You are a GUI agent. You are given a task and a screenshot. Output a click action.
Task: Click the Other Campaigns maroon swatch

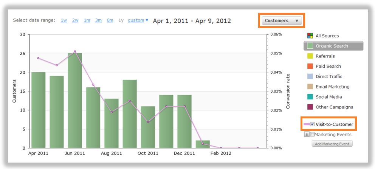[310, 107]
